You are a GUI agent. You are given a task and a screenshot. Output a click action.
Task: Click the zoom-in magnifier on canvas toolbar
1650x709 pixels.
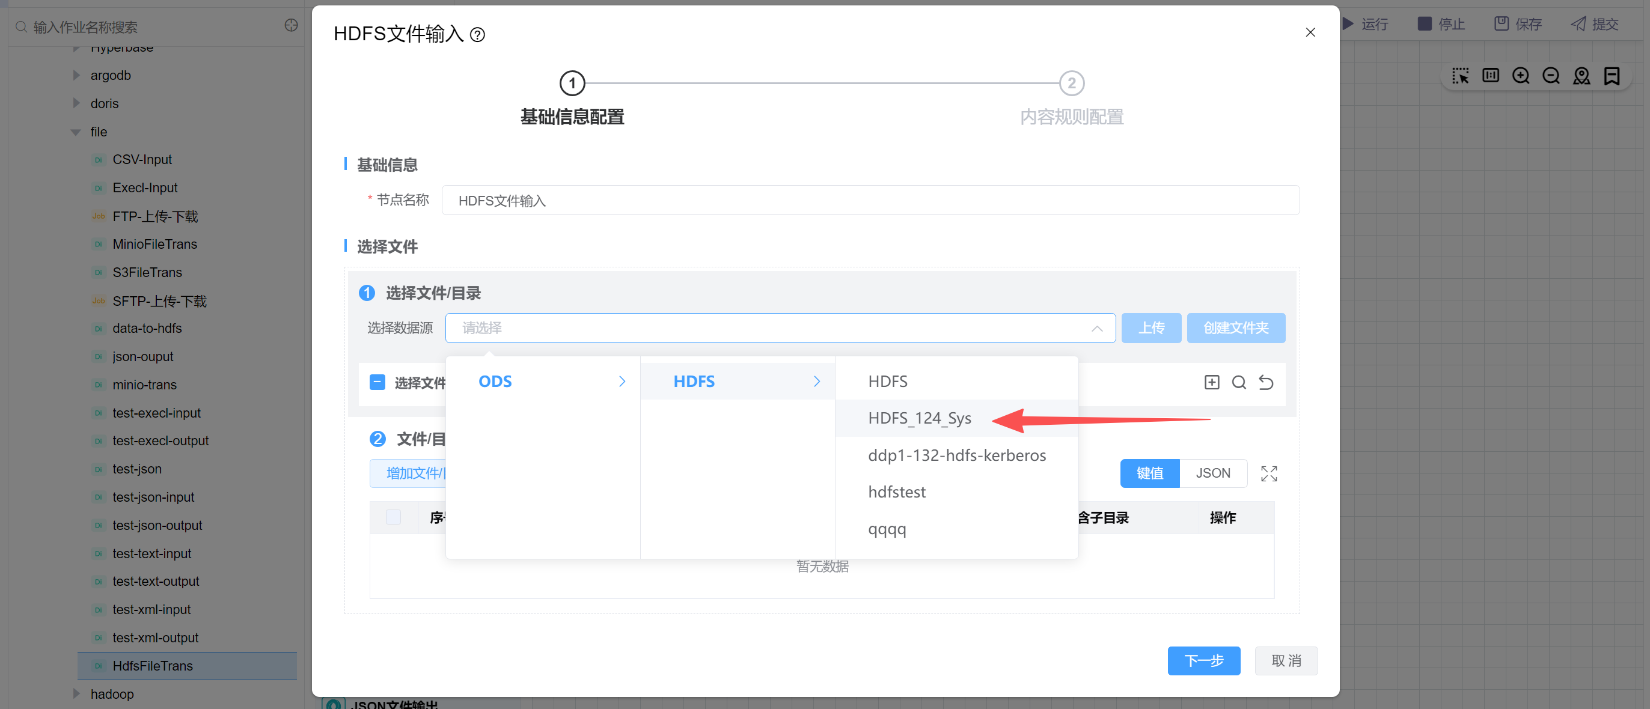[1520, 76]
